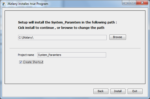The height and width of the screenshot is (99, 150).
Task: Click the Project name label
Action: [x=26, y=55]
